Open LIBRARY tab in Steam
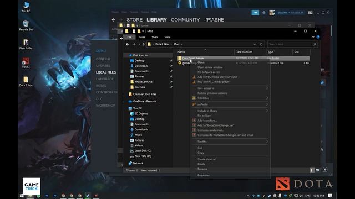 pos(156,20)
